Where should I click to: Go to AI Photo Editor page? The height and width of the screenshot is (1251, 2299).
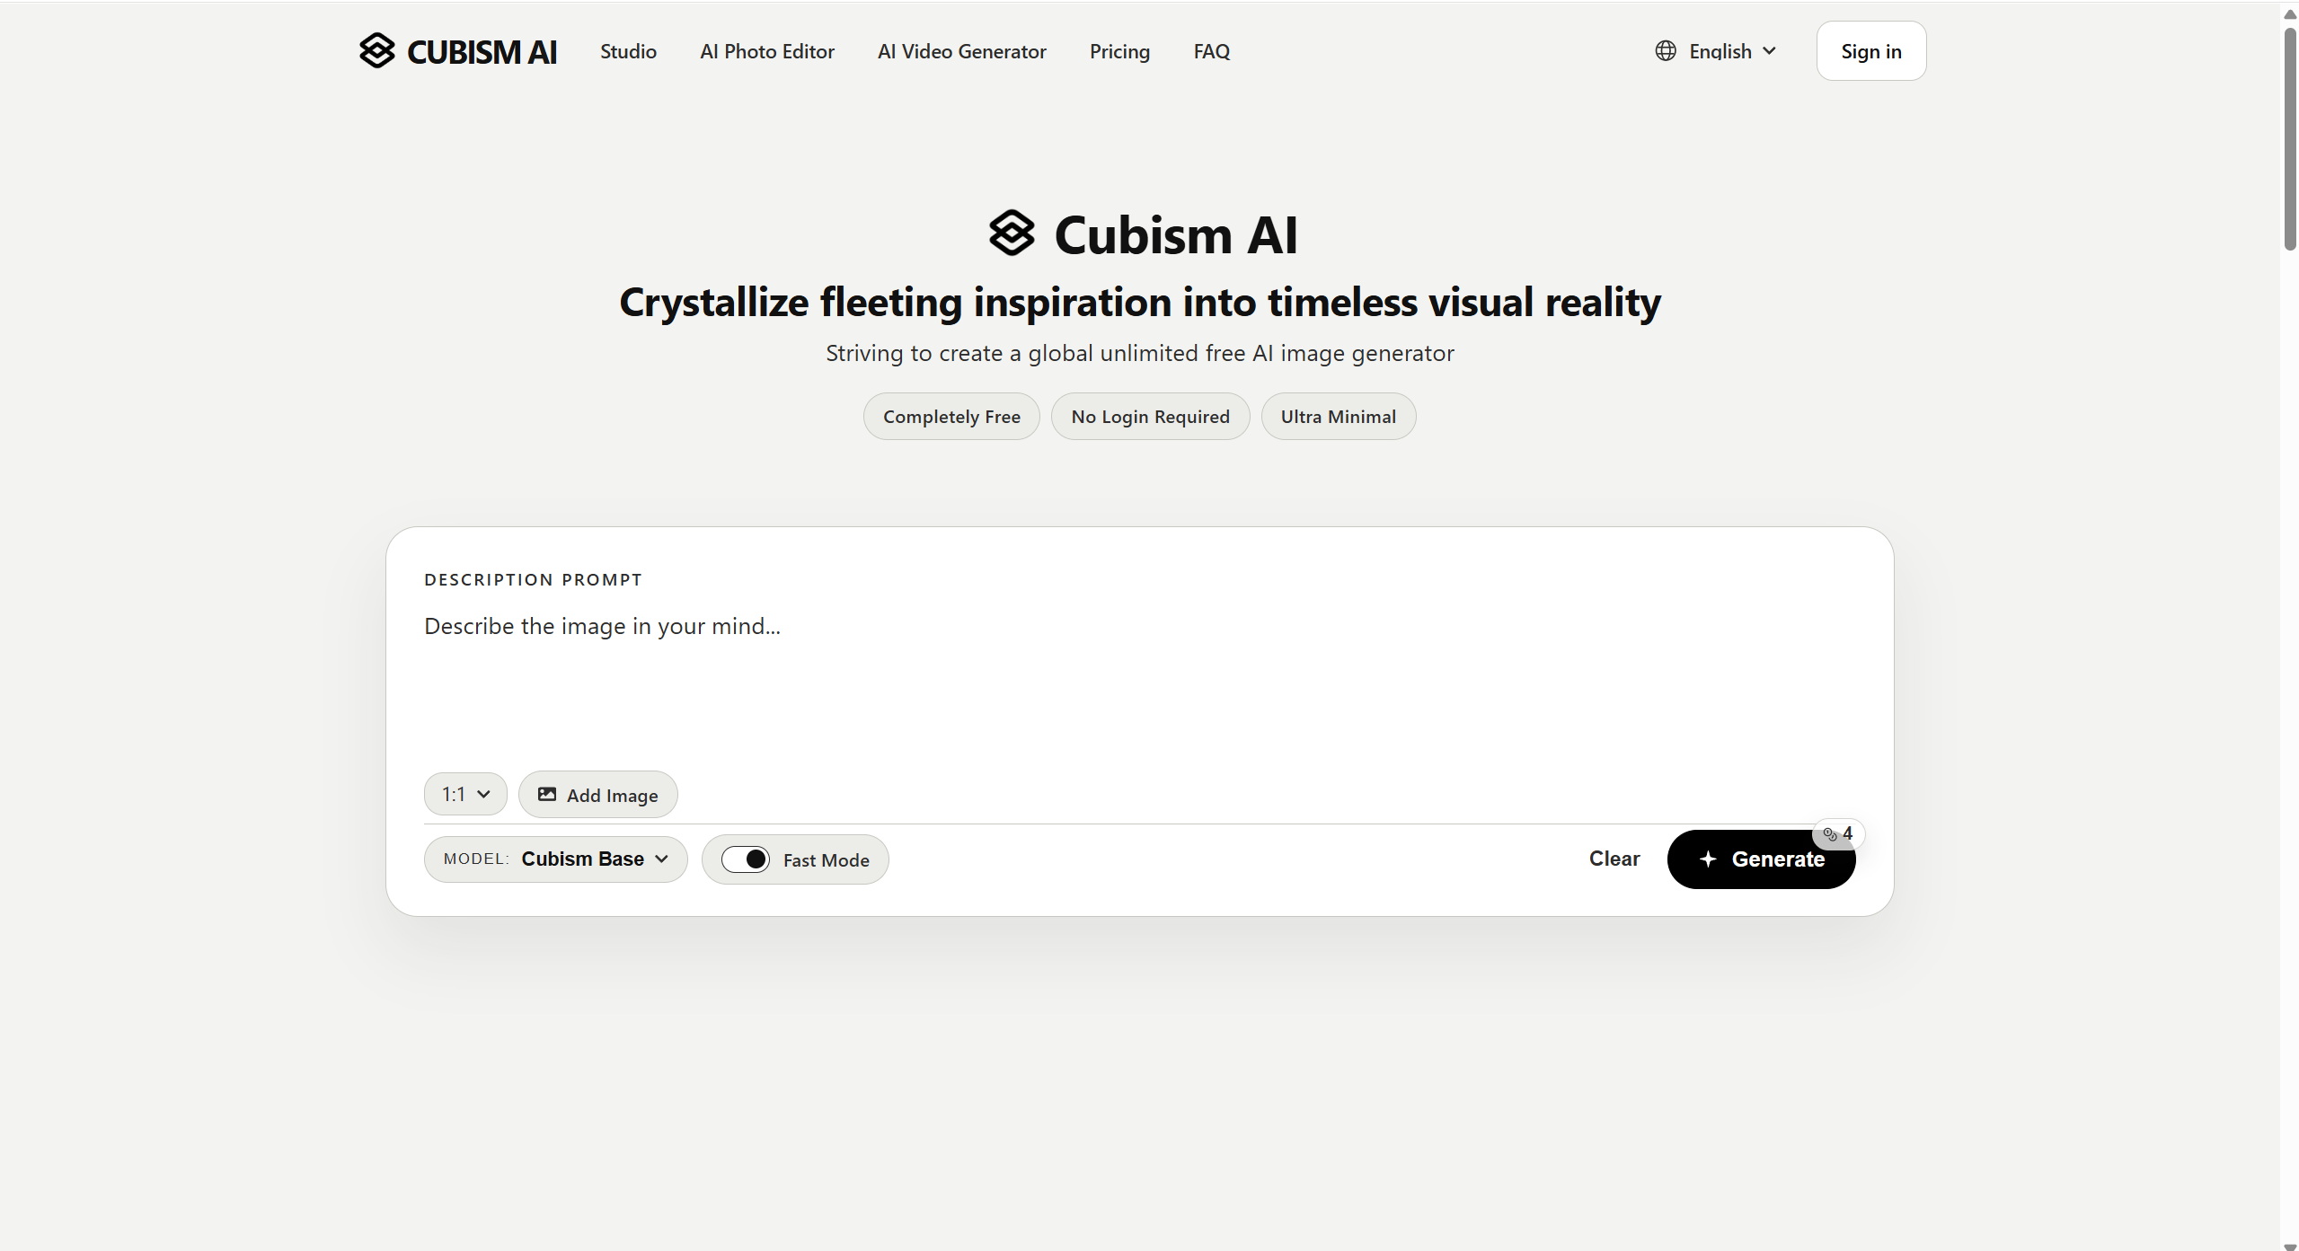[766, 51]
